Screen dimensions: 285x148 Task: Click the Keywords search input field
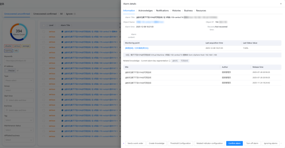19,61
